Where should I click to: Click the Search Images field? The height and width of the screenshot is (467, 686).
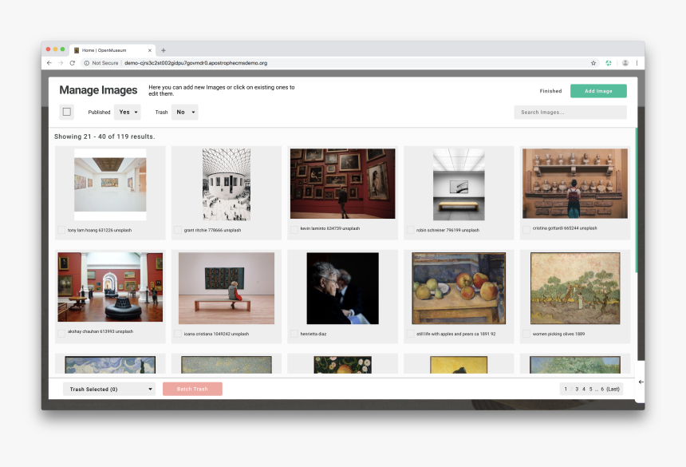pyautogui.click(x=570, y=113)
